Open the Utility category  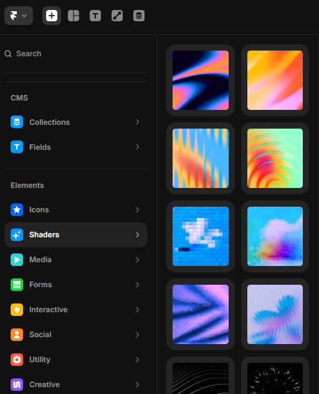75,360
